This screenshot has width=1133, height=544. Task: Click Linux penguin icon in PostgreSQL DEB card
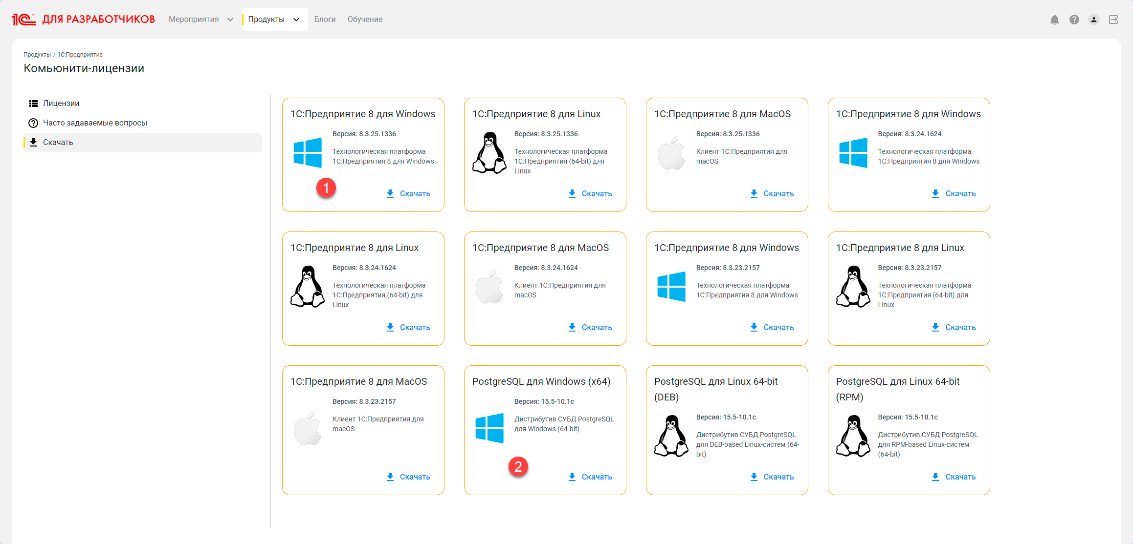[x=671, y=436]
